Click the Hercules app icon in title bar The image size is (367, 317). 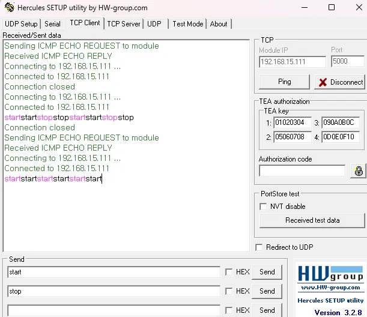tap(10, 7)
